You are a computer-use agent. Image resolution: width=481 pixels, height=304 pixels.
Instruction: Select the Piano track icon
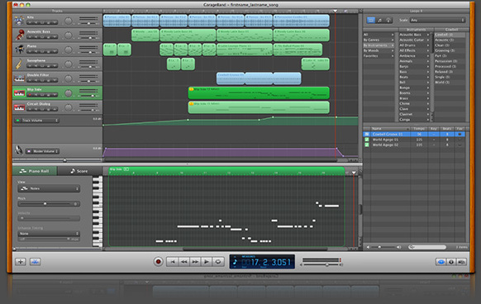tap(19, 50)
